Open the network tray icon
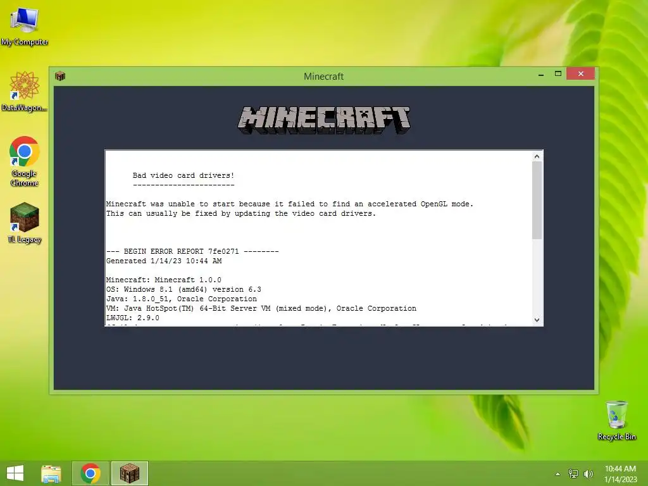Viewport: 648px width, 486px height. click(x=573, y=473)
